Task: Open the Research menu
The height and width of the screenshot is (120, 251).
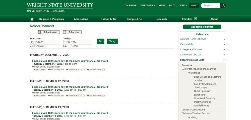Action: coord(161,19)
